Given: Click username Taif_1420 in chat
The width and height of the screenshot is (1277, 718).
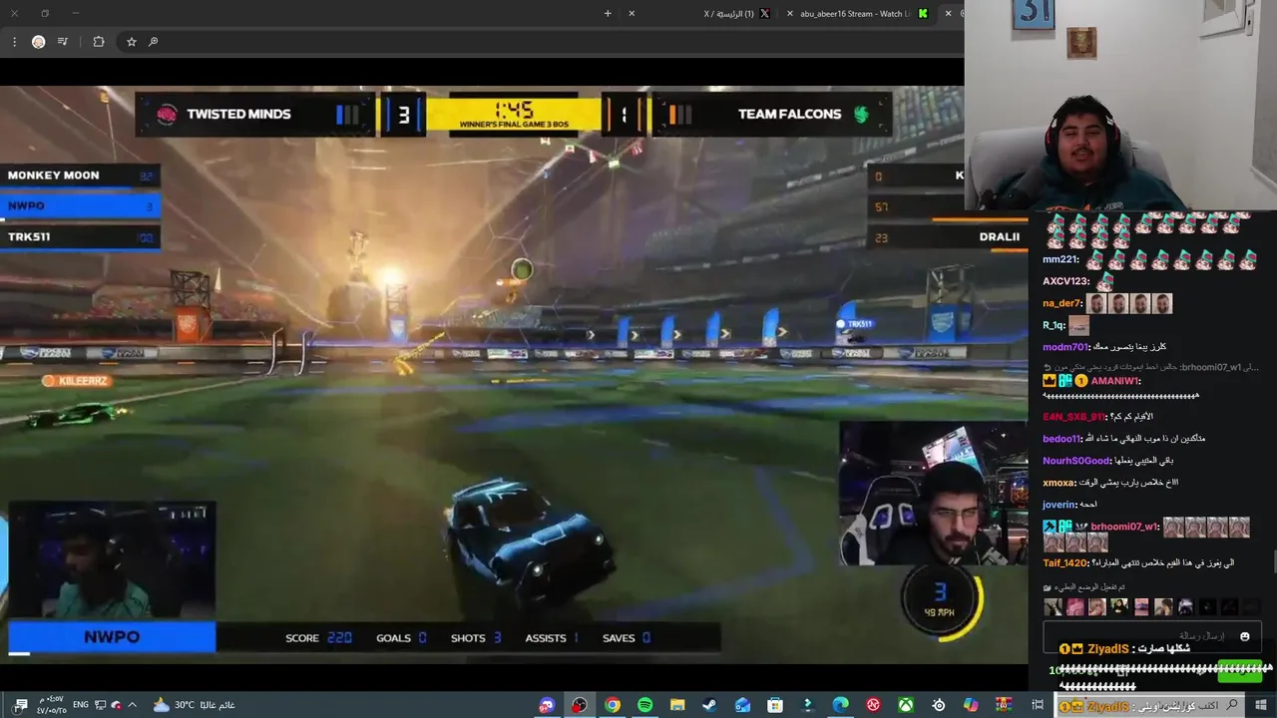Looking at the screenshot, I should pyautogui.click(x=1065, y=562).
